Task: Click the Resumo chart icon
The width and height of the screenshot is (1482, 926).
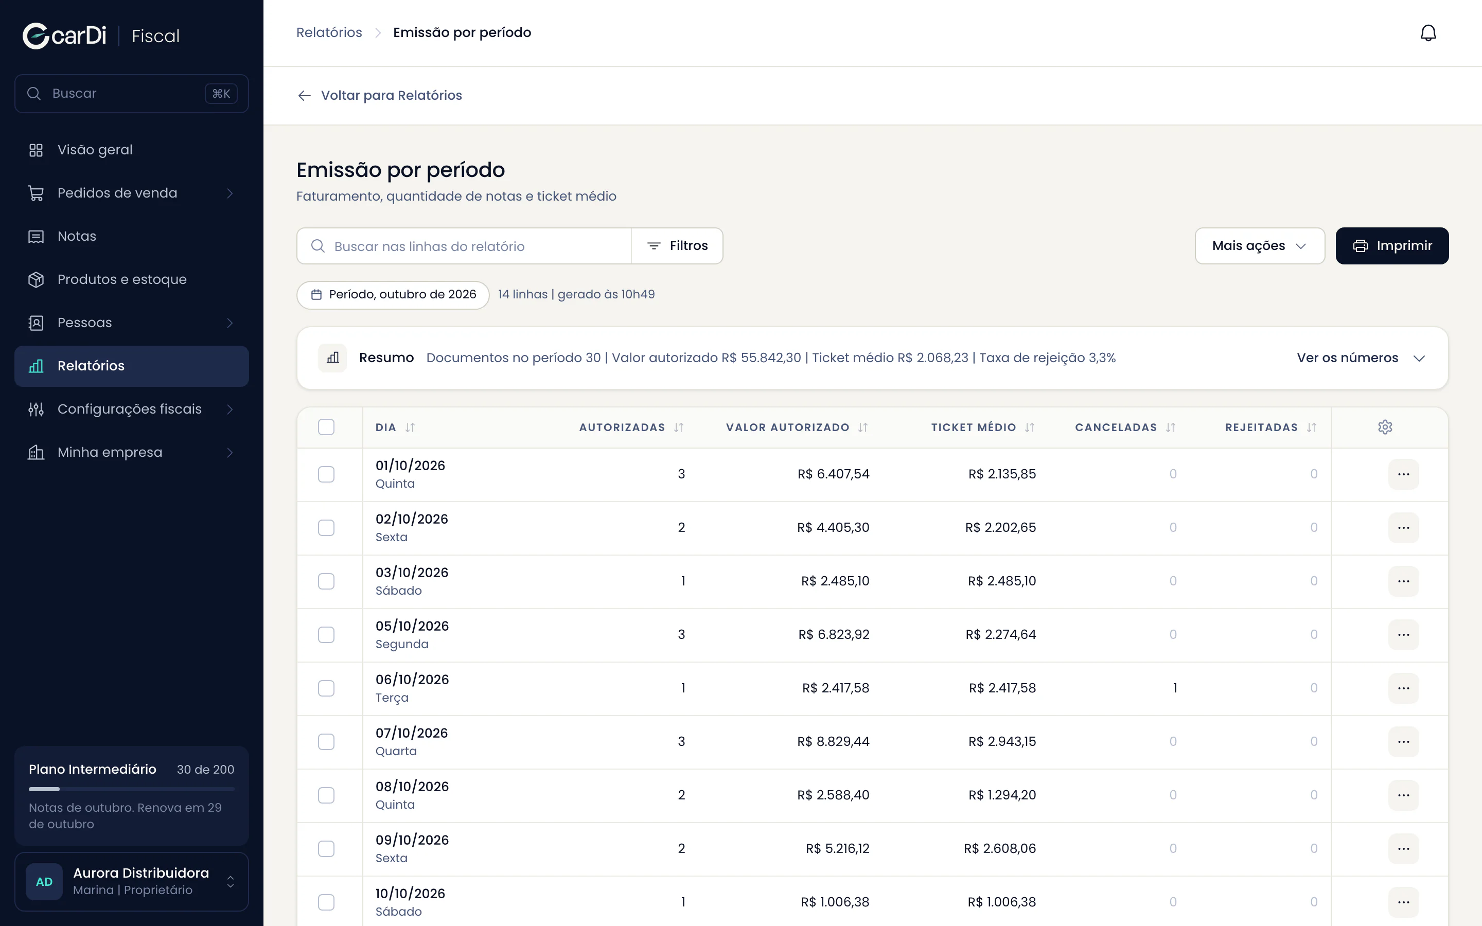Action: [332, 358]
